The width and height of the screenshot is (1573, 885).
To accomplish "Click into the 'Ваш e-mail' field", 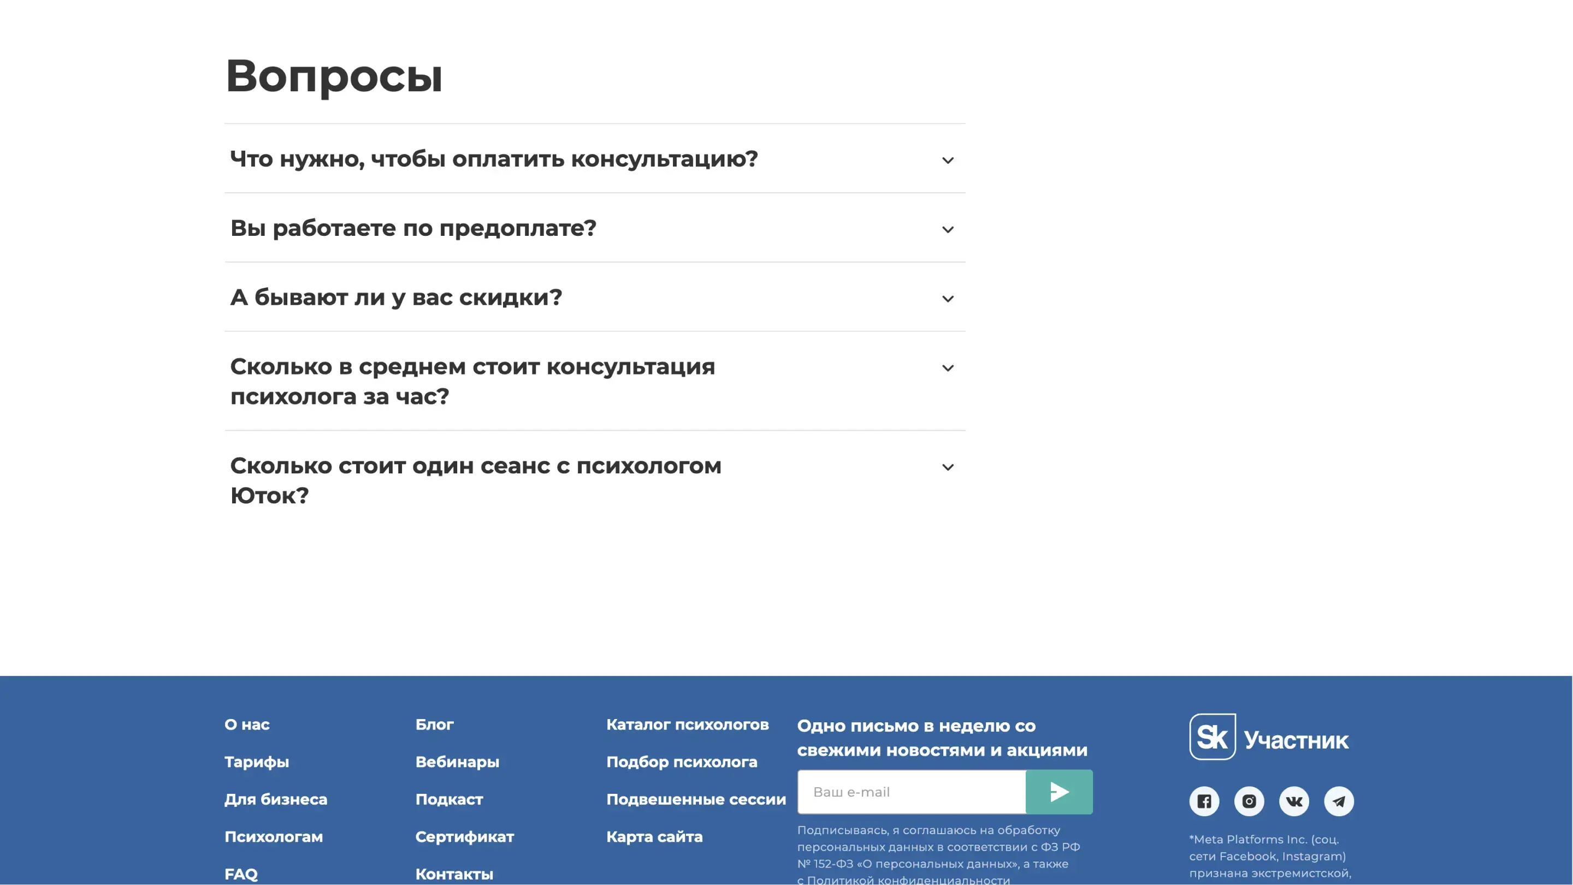I will [x=911, y=792].
